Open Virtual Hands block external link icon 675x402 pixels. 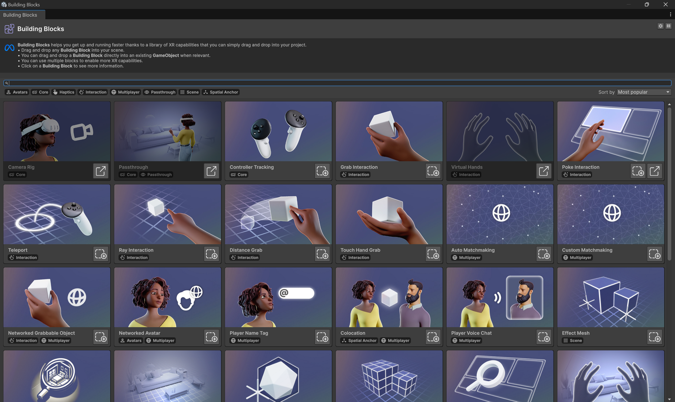pyautogui.click(x=544, y=171)
